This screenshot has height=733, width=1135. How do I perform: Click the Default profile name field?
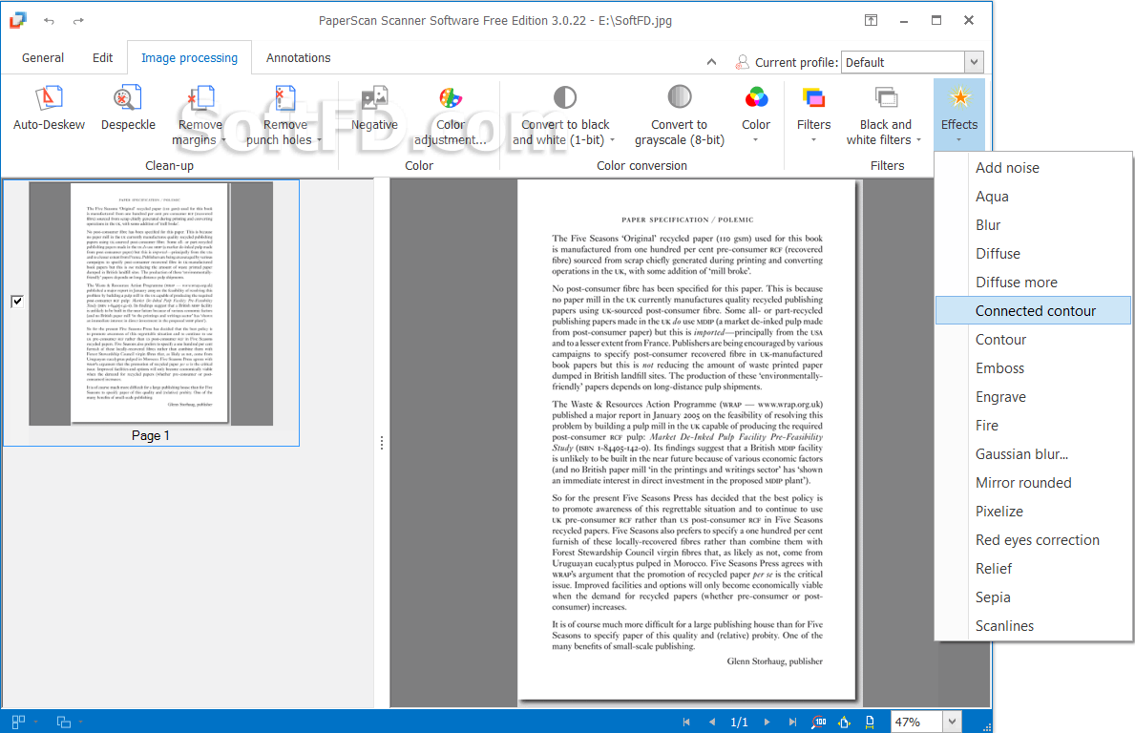tap(903, 62)
